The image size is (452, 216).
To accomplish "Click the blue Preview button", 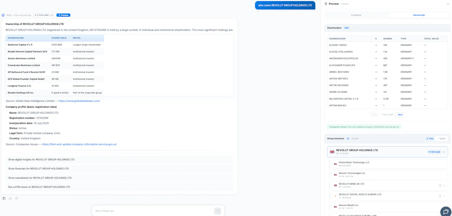I will (63, 15).
